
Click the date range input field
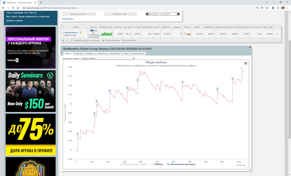click(163, 14)
